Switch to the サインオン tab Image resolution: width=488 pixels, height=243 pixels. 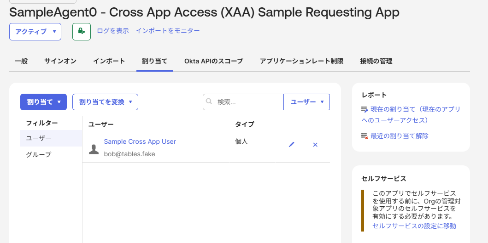[x=60, y=61]
